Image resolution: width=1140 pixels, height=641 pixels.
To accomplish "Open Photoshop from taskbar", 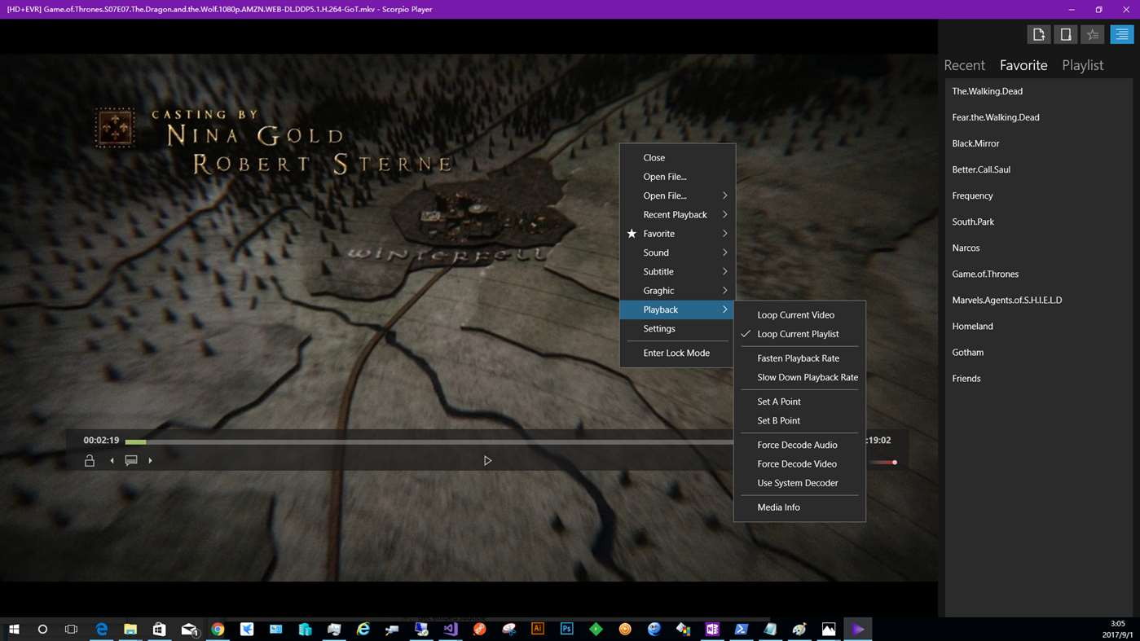I will [566, 629].
